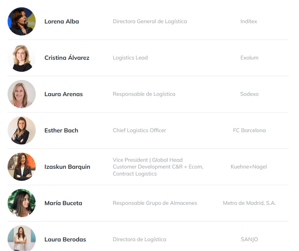
Task: Select the Exolum company text
Action: (249, 58)
